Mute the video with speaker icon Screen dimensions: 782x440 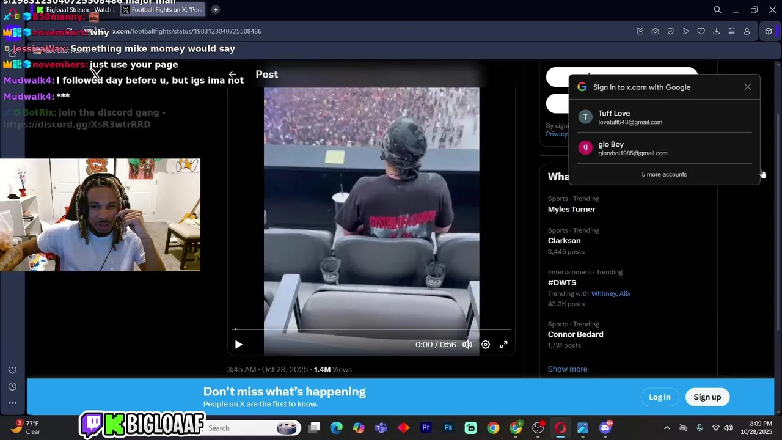click(x=467, y=345)
